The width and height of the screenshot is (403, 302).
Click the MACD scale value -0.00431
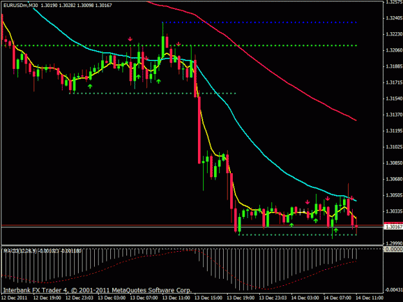[x=393, y=290]
